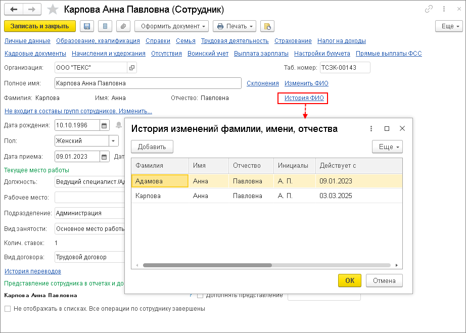Image resolution: width=466 pixels, height=333 pixels.
Task: Expand the 'Пол' gender dropdown arrow
Action: coord(113,141)
